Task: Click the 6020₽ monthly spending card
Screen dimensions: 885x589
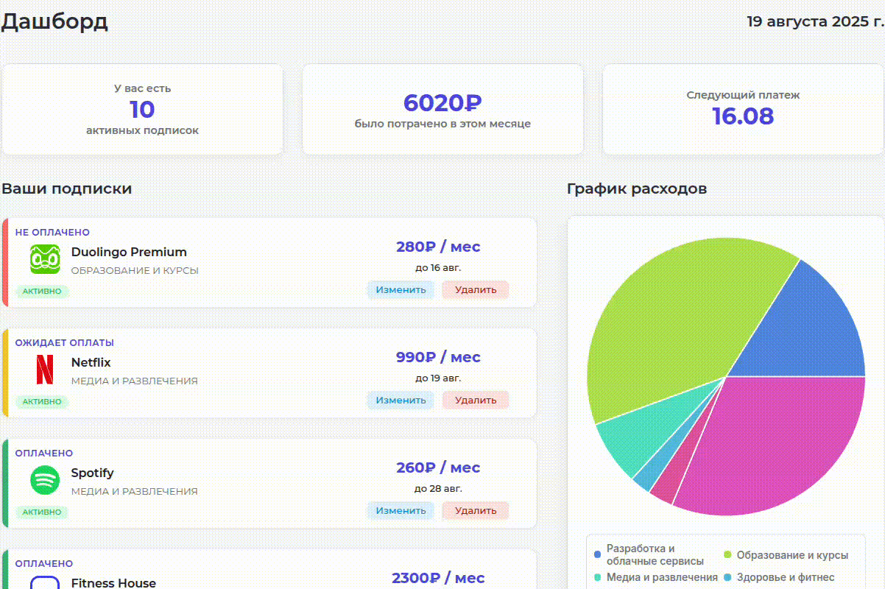Action: [x=442, y=109]
